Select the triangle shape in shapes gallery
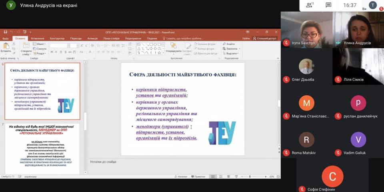The width and height of the screenshot is (384, 192). pos(139,49)
